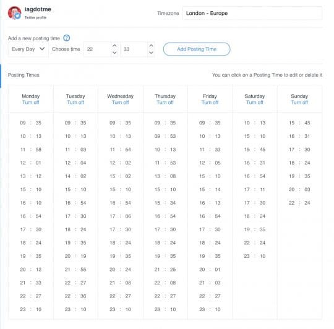The width and height of the screenshot is (334, 329).
Task: Select Thursday 09:53 posting time
Action: [165, 136]
